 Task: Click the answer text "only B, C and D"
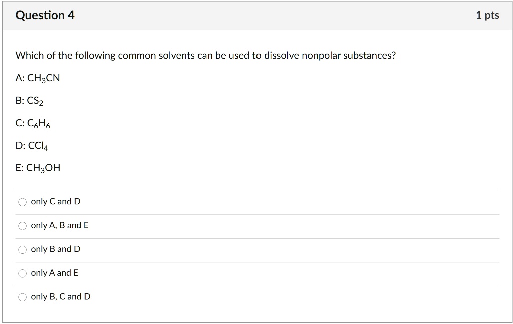pyautogui.click(x=60, y=297)
